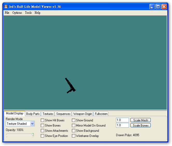Enable the Show Hit Boxes checkbox
Viewport: 172px width, 146px height.
point(42,120)
